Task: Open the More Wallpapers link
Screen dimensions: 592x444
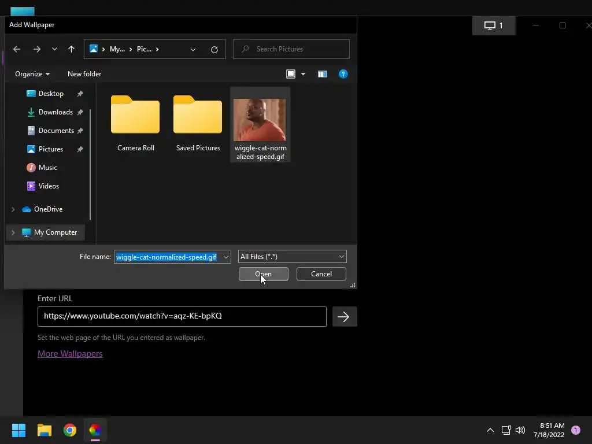Action: tap(70, 354)
